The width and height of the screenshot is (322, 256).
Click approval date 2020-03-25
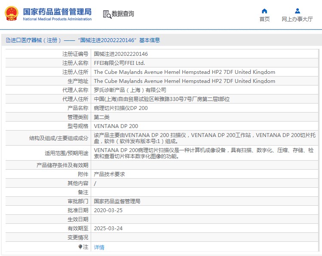tap(108, 210)
